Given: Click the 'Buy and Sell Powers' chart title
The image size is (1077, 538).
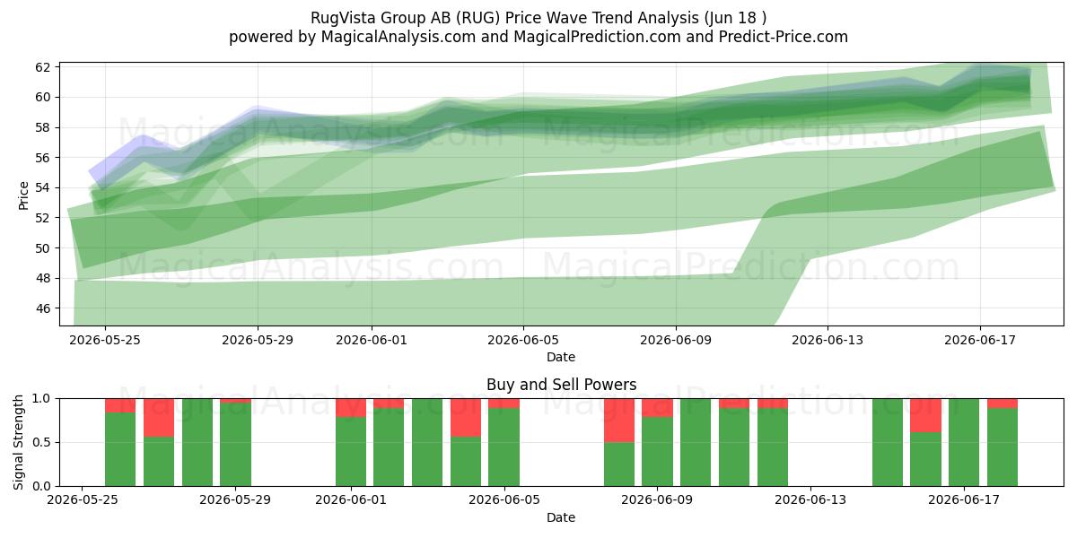Looking at the screenshot, I should click(x=561, y=385).
